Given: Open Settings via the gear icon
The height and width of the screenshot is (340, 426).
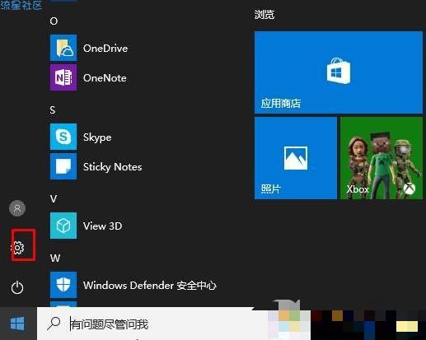Looking at the screenshot, I should coord(18,248).
